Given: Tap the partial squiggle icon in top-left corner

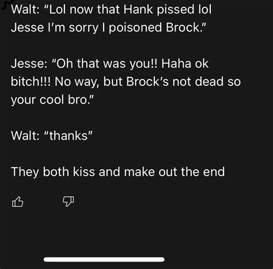Looking at the screenshot, I should tap(7, 4).
